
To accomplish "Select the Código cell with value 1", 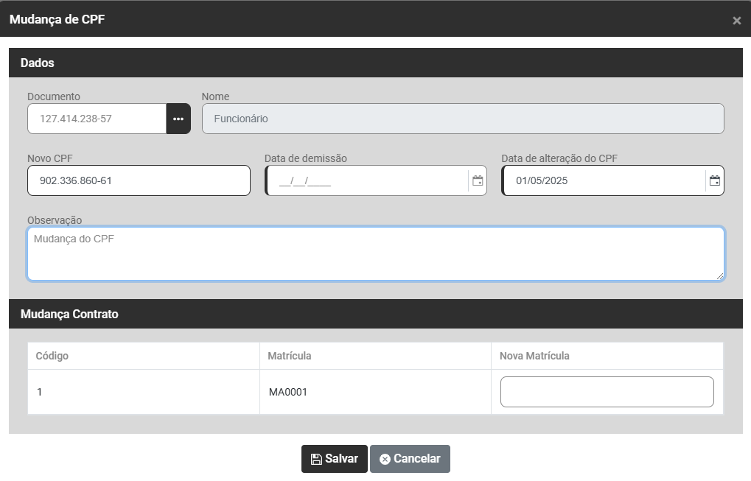I will click(x=144, y=392).
